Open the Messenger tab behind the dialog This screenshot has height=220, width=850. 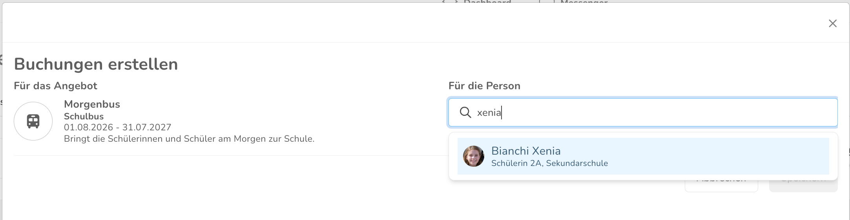pos(584,2)
